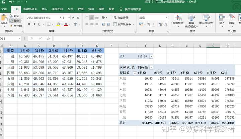Apply percent style format

[149, 24]
